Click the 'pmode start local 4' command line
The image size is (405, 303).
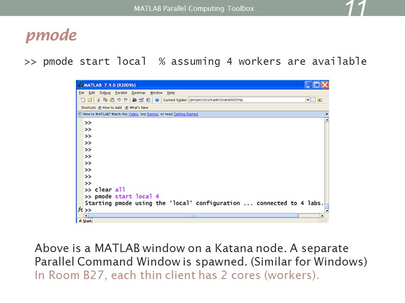coord(122,197)
